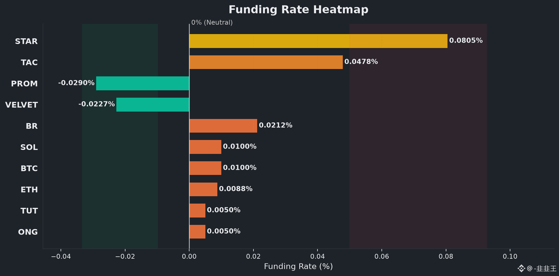Image resolution: width=559 pixels, height=276 pixels.
Task: Click the −0.02 x-axis tick label
Action: point(125,257)
